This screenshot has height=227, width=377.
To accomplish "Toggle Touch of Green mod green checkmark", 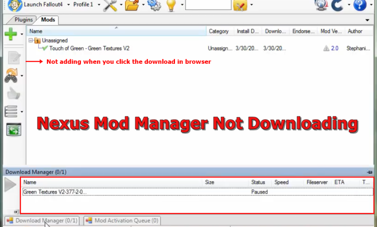I will [45, 48].
